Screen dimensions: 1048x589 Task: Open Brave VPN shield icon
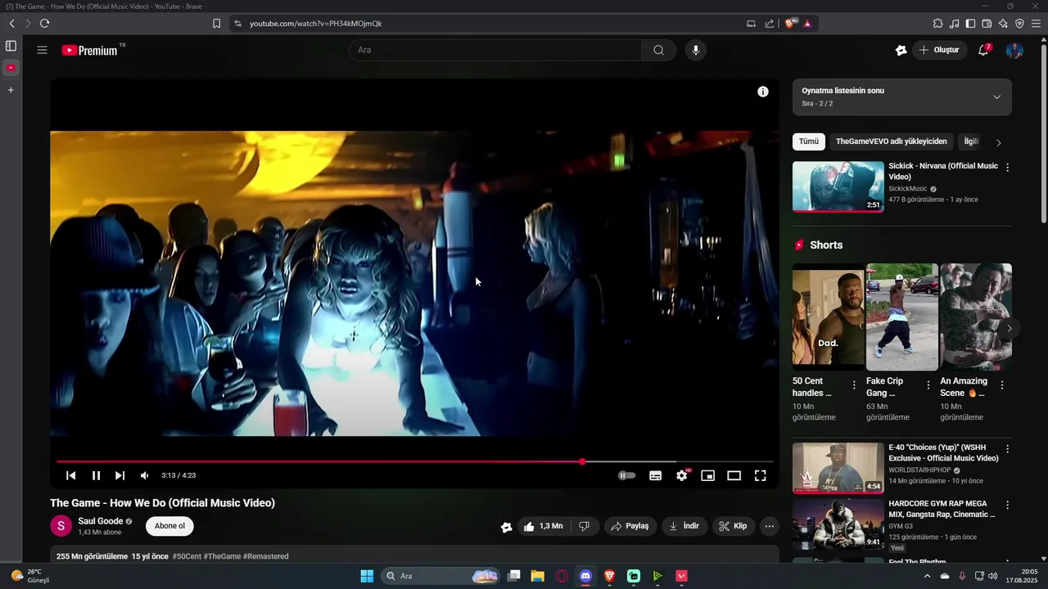pyautogui.click(x=1019, y=24)
